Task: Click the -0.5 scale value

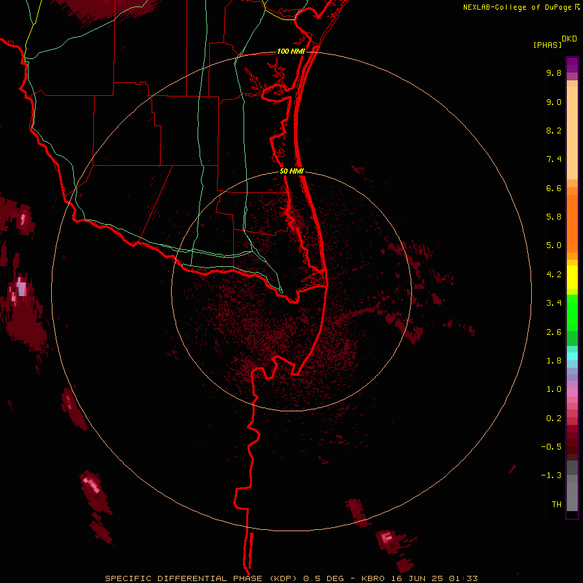Action: 551,447
